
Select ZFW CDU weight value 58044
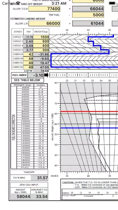tap(20, 196)
